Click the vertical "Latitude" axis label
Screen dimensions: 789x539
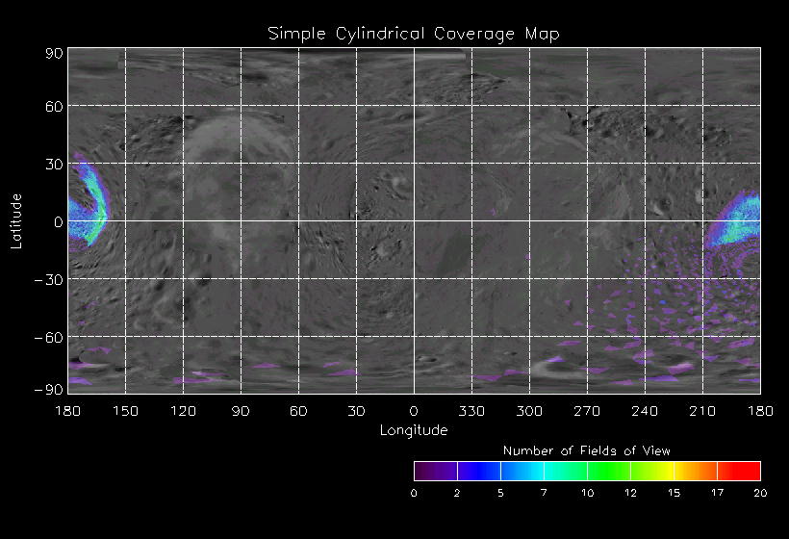(x=16, y=221)
